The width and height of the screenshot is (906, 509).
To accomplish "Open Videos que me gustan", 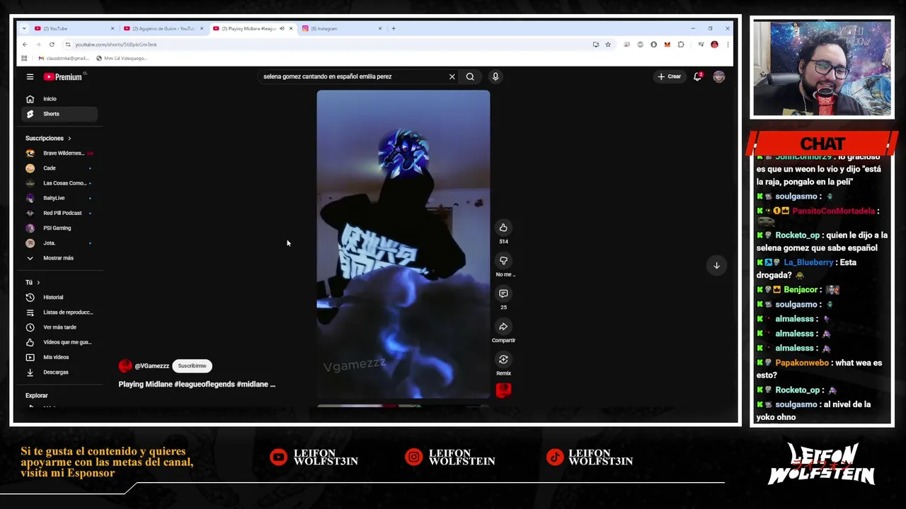I will click(x=59, y=342).
